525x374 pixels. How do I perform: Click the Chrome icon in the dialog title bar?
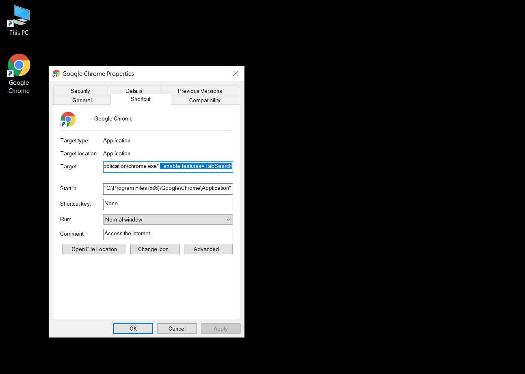[x=56, y=73]
